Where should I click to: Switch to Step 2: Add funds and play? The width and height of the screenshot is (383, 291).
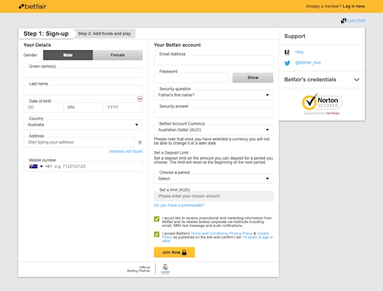coord(105,34)
